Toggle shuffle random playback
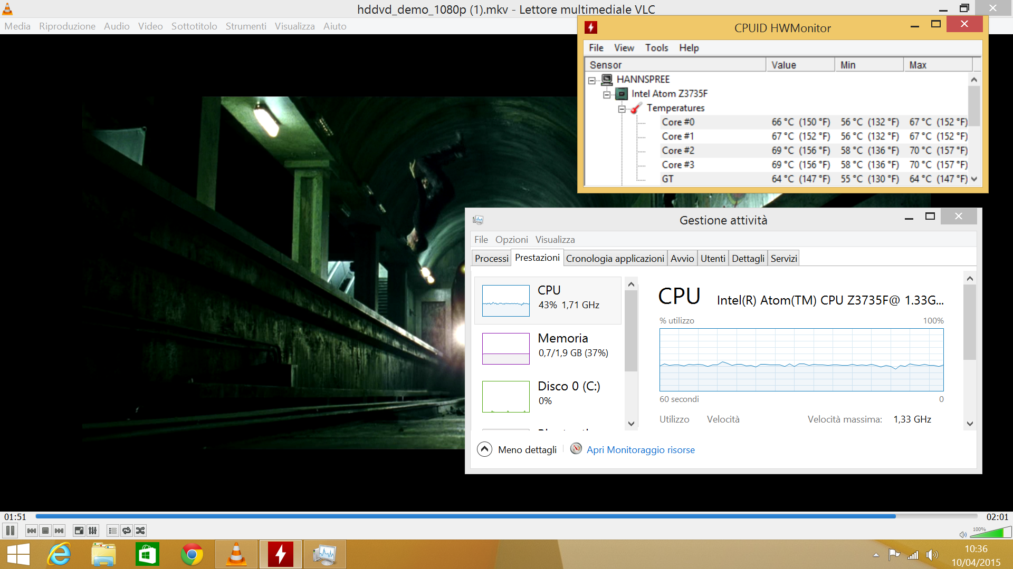 (x=140, y=531)
